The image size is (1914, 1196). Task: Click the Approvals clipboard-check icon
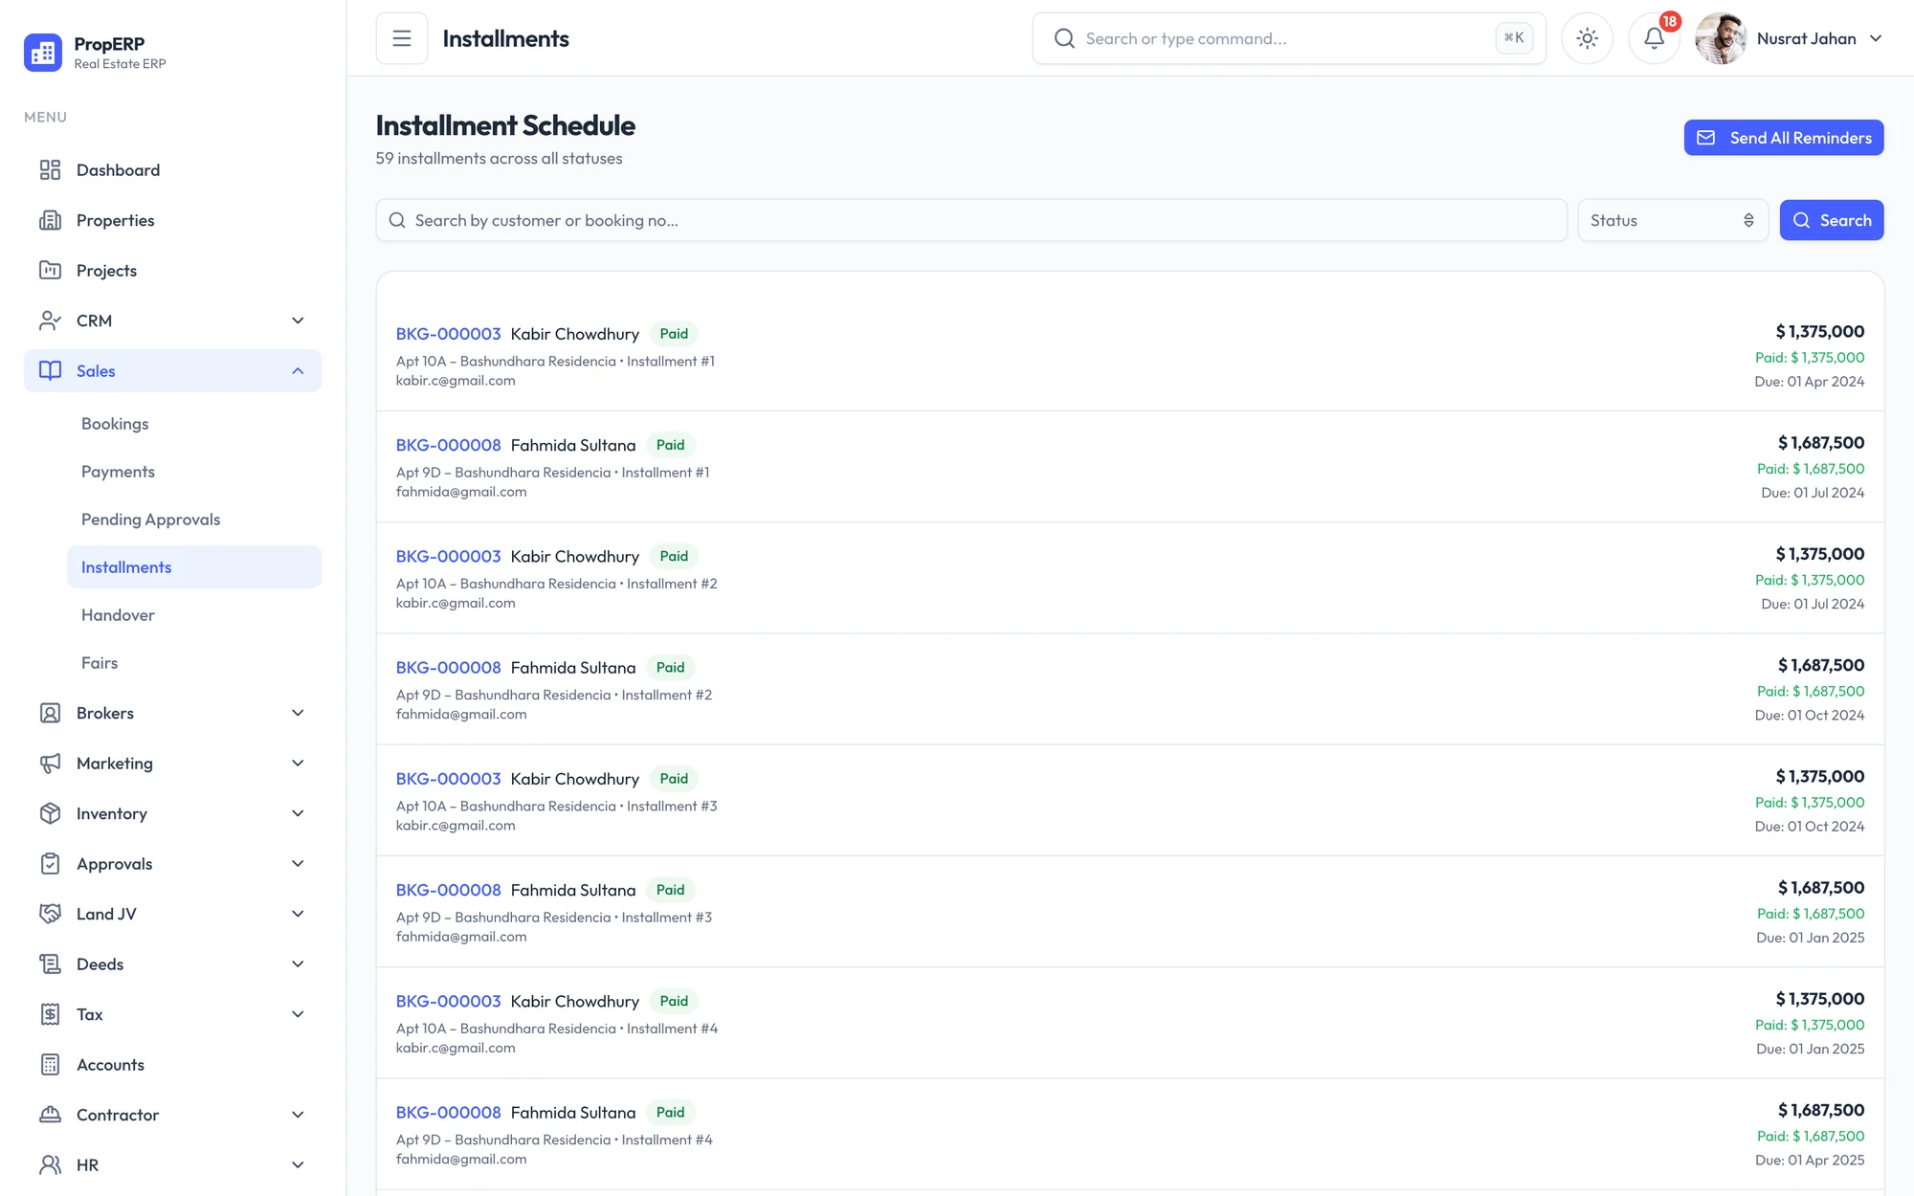coord(50,864)
